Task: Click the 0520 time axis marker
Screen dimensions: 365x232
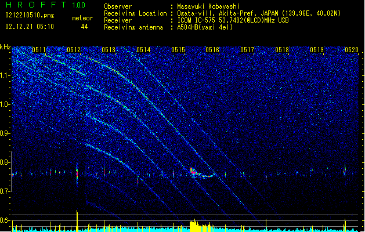Action: pyautogui.click(x=352, y=50)
